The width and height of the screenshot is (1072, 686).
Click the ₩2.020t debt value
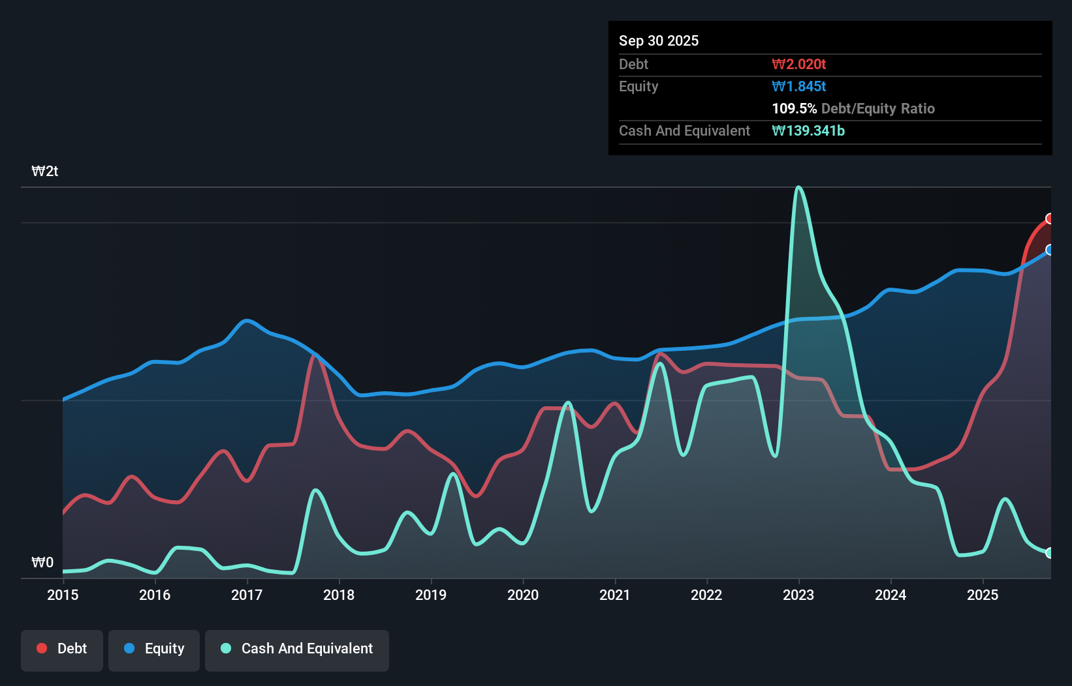[799, 64]
